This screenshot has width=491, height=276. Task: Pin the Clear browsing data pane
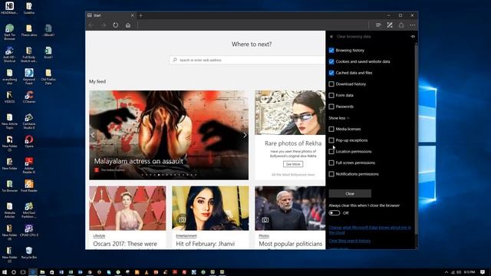coord(413,37)
